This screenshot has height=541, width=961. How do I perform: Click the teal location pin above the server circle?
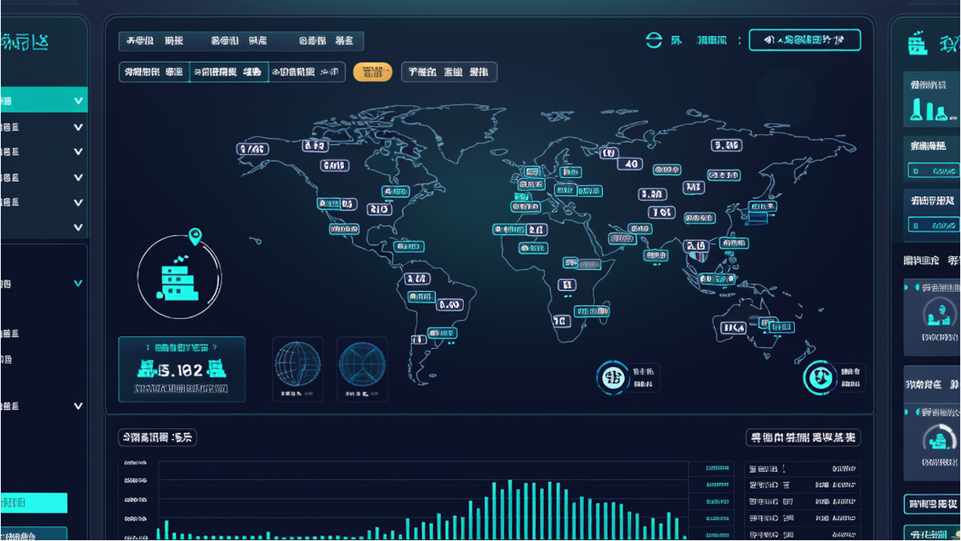[195, 236]
